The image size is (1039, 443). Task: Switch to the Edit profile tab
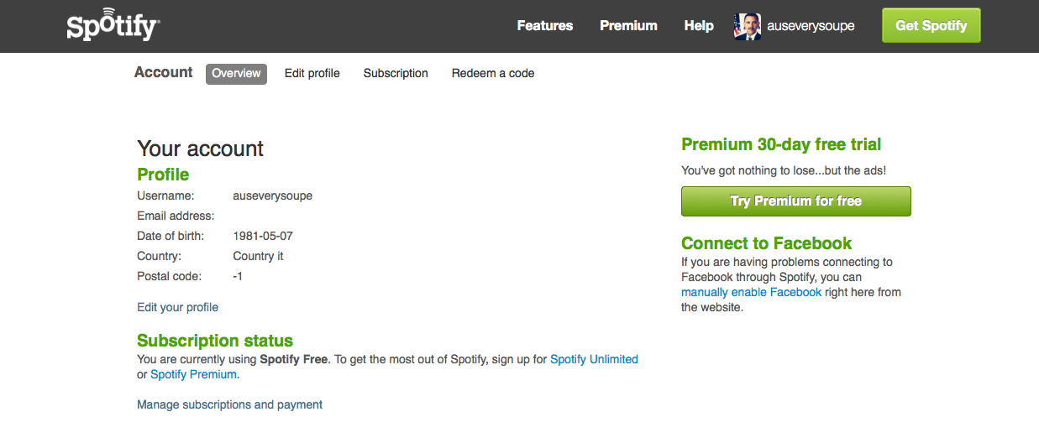click(x=312, y=74)
